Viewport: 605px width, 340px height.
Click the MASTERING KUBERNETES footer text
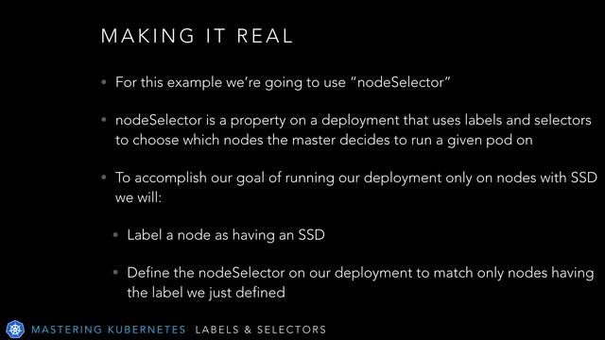click(x=109, y=330)
